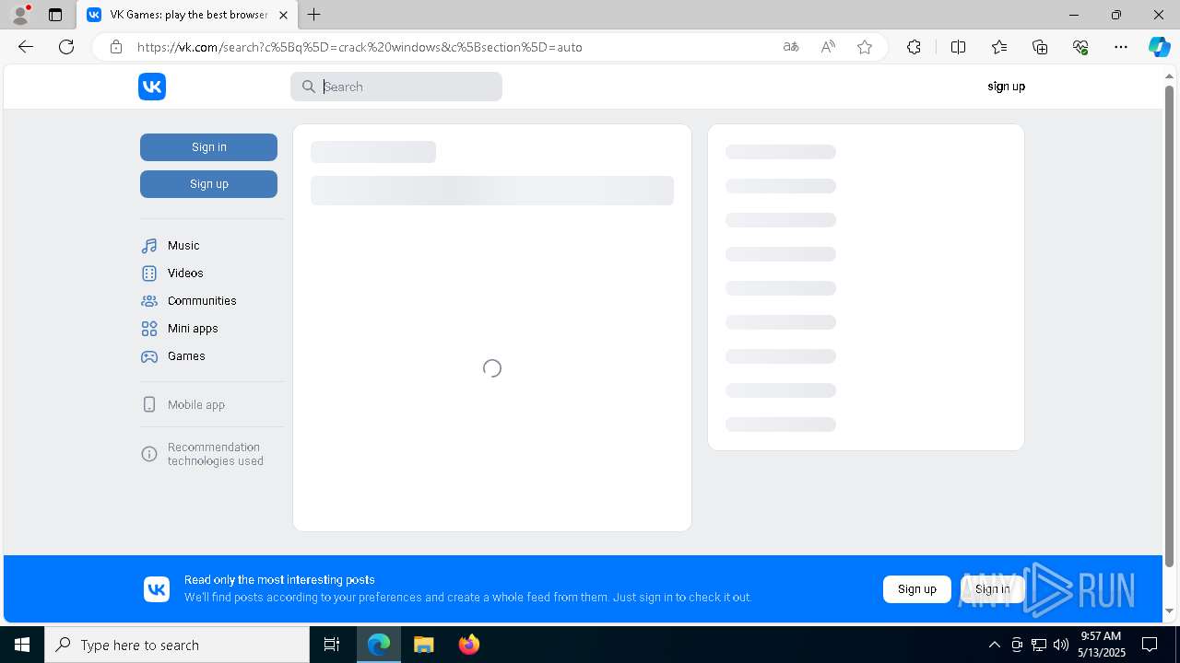Open the Collections icon
This screenshot has width=1180, height=663.
(x=1040, y=47)
